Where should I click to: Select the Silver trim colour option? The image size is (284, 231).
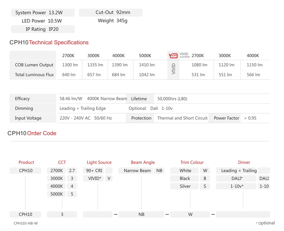[185, 186]
